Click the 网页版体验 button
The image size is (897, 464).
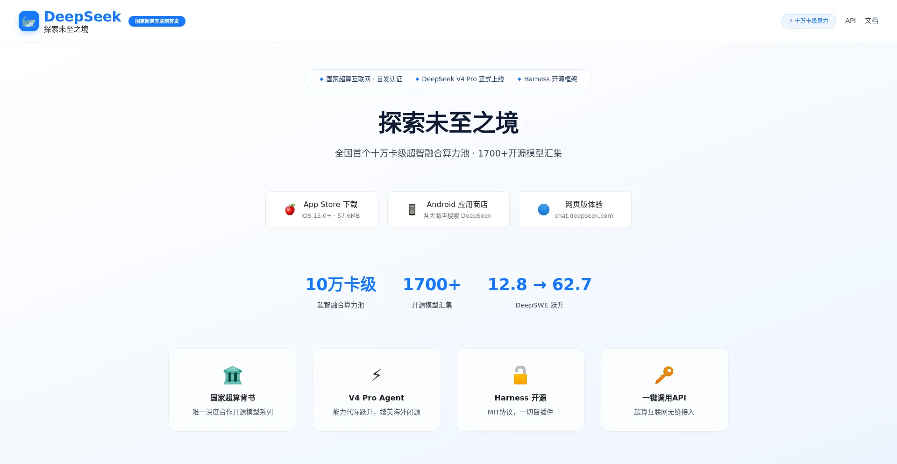[575, 209]
